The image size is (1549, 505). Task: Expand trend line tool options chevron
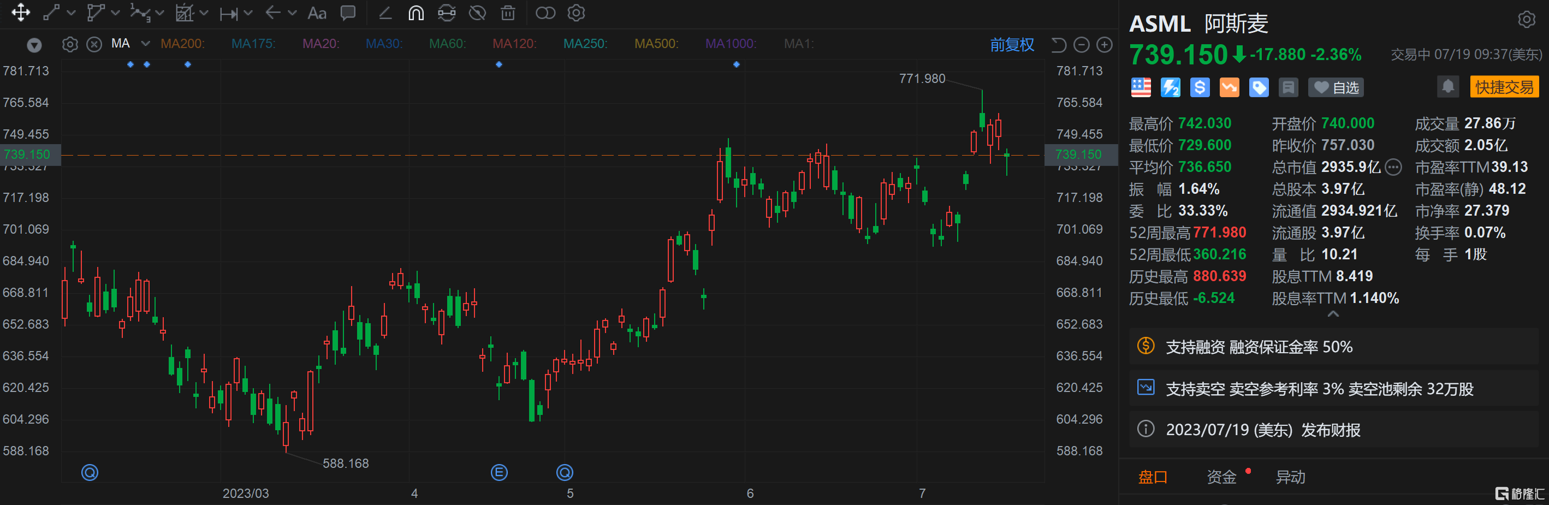(71, 13)
